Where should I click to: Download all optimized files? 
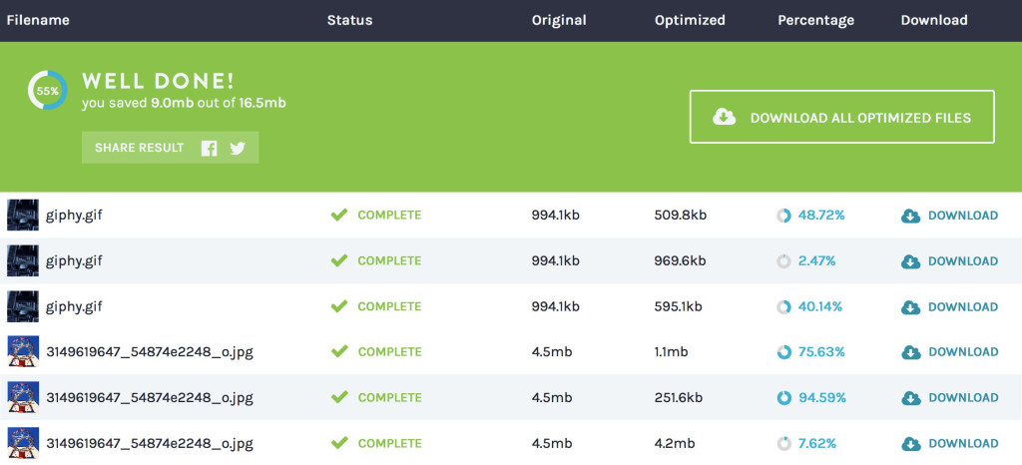(x=842, y=117)
